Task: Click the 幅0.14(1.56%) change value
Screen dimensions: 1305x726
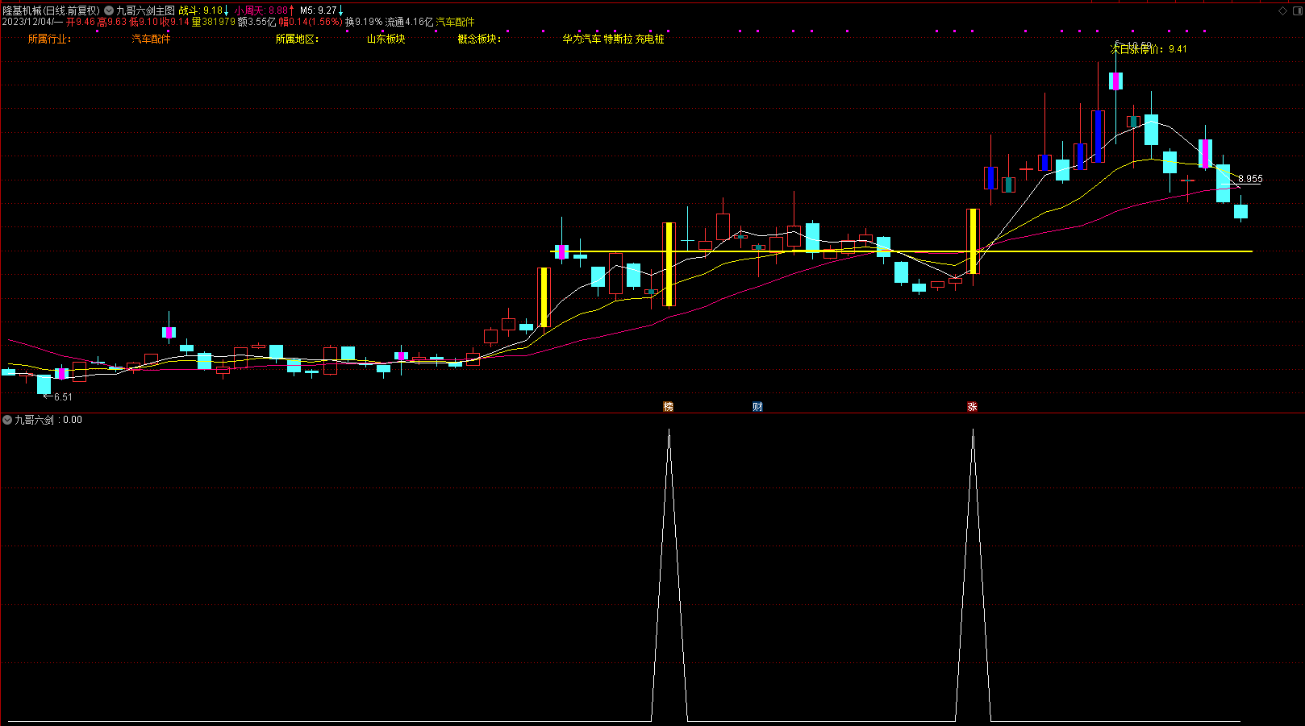Action: point(311,22)
